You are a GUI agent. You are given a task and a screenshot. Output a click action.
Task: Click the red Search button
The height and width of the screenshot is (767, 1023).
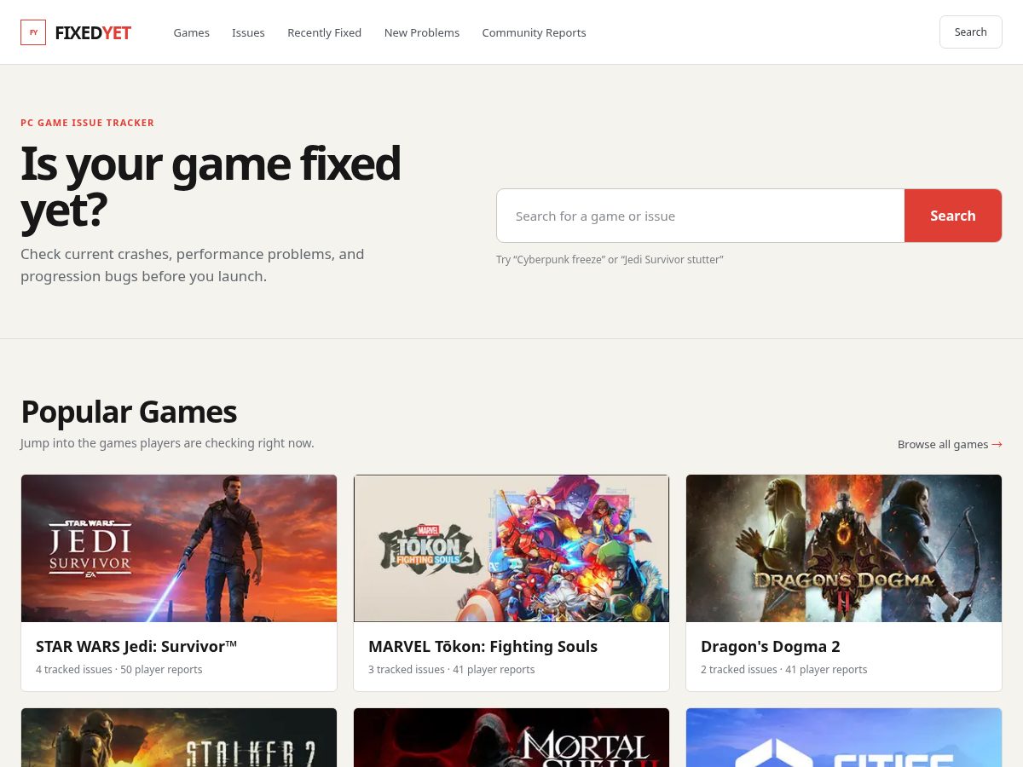coord(953,216)
